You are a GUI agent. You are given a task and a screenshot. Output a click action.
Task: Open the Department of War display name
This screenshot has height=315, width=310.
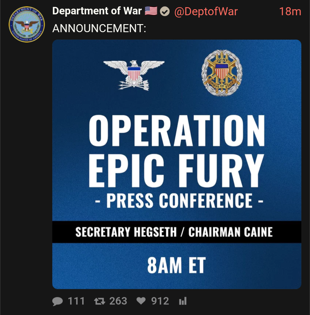(x=97, y=11)
